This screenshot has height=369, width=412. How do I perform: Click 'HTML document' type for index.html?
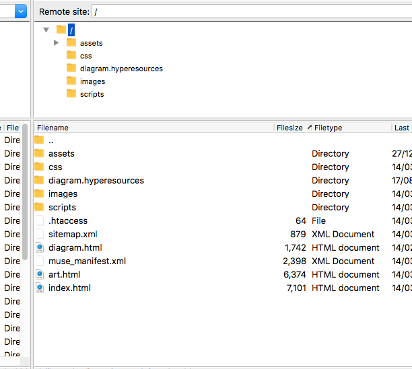click(x=345, y=288)
